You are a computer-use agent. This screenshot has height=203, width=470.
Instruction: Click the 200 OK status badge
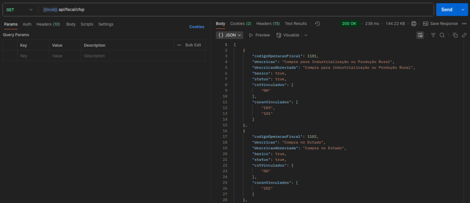pyautogui.click(x=349, y=24)
